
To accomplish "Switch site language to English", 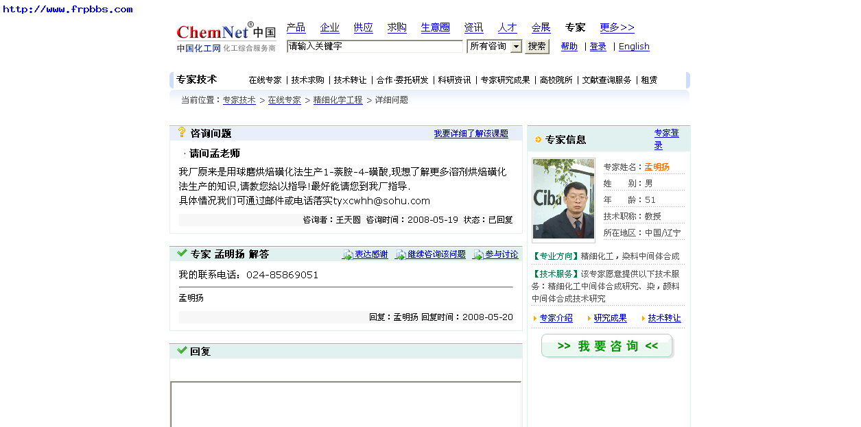I will coord(633,46).
